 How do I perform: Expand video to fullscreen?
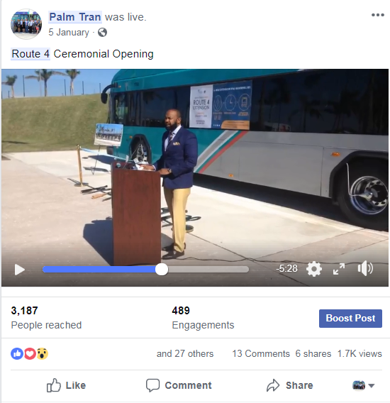[x=339, y=269]
